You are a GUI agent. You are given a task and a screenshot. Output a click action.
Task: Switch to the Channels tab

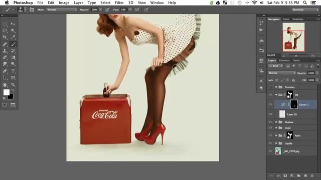[284, 60]
